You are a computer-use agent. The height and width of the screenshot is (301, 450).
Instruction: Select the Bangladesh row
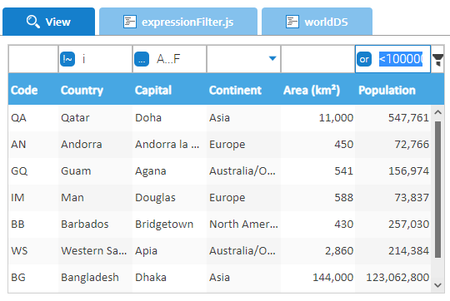coord(219,278)
